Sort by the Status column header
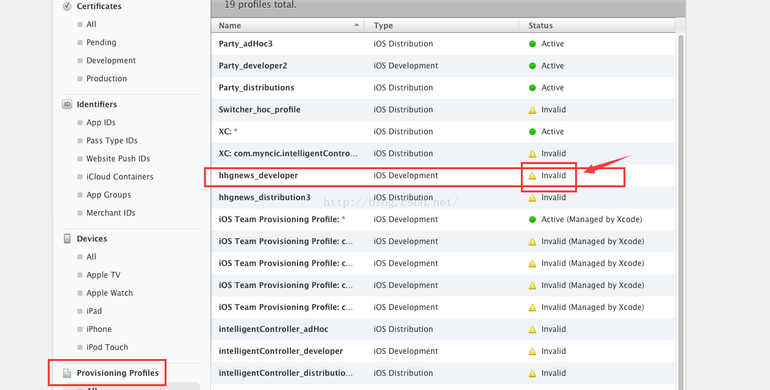The height and width of the screenshot is (390, 770). point(597,26)
